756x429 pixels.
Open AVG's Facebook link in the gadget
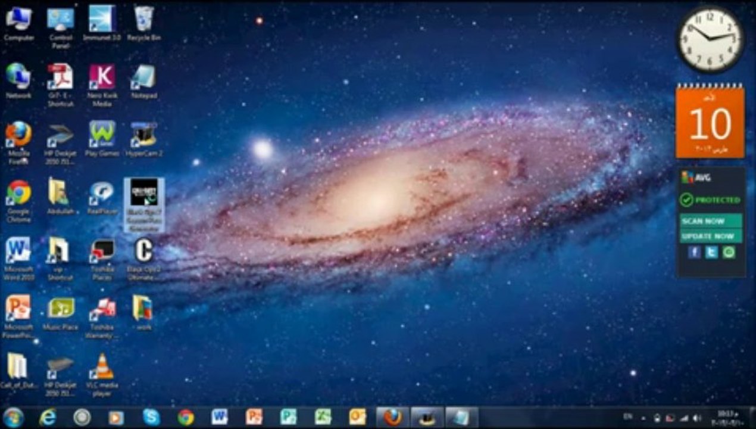[693, 252]
